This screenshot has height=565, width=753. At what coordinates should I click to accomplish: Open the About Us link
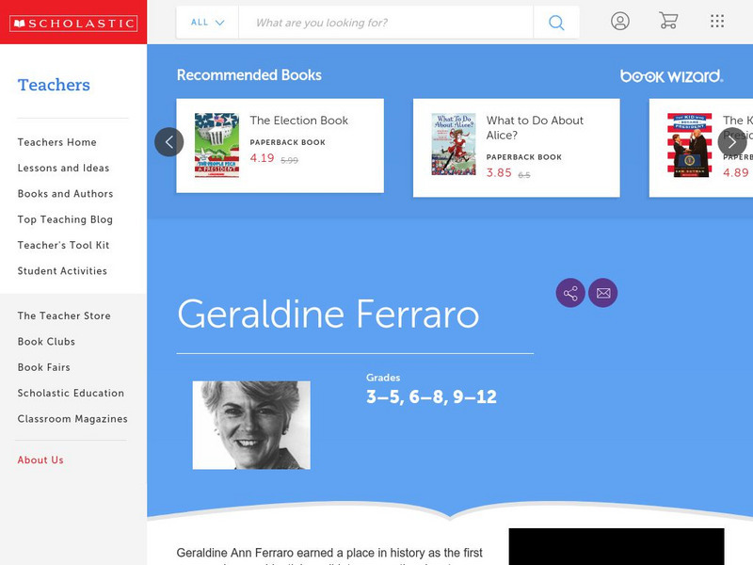click(x=40, y=460)
